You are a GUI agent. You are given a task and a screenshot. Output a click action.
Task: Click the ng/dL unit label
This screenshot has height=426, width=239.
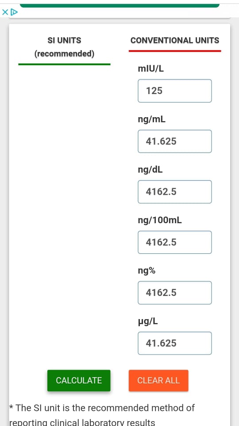tap(150, 170)
